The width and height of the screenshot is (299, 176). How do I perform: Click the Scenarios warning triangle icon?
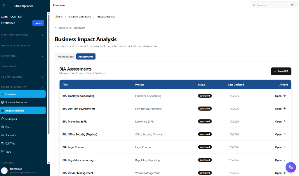pyautogui.click(x=3, y=135)
